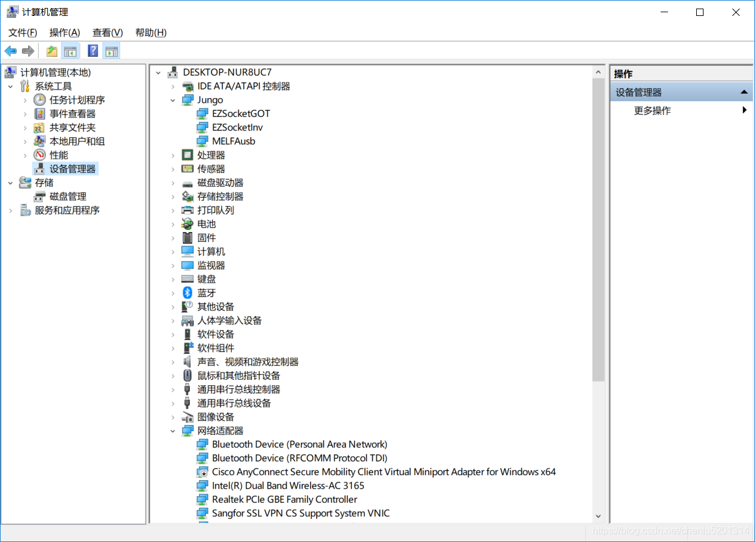Select 计算机管理(本地) root item

55,72
